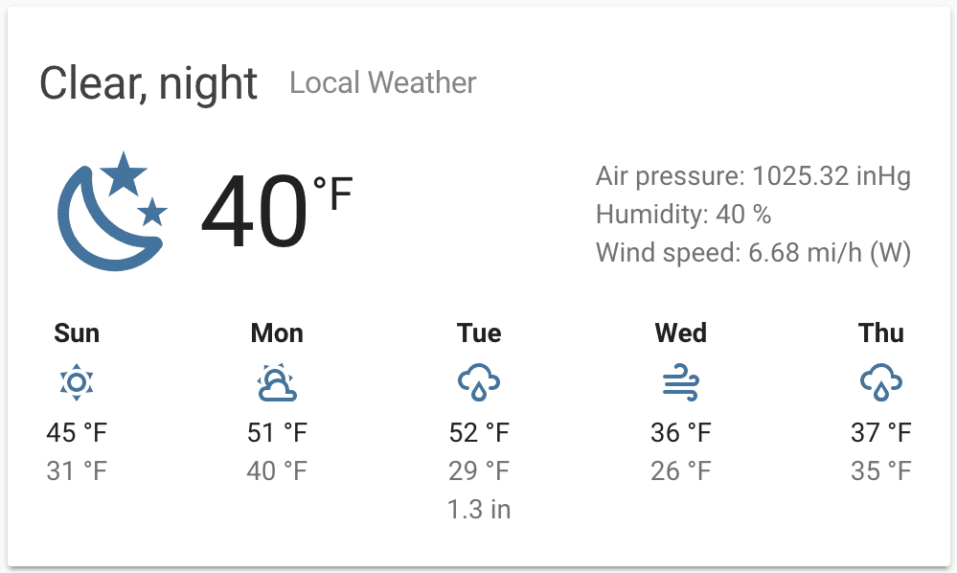Click Thursday's rainy cloud icon
This screenshot has width=957, height=573.
[881, 383]
